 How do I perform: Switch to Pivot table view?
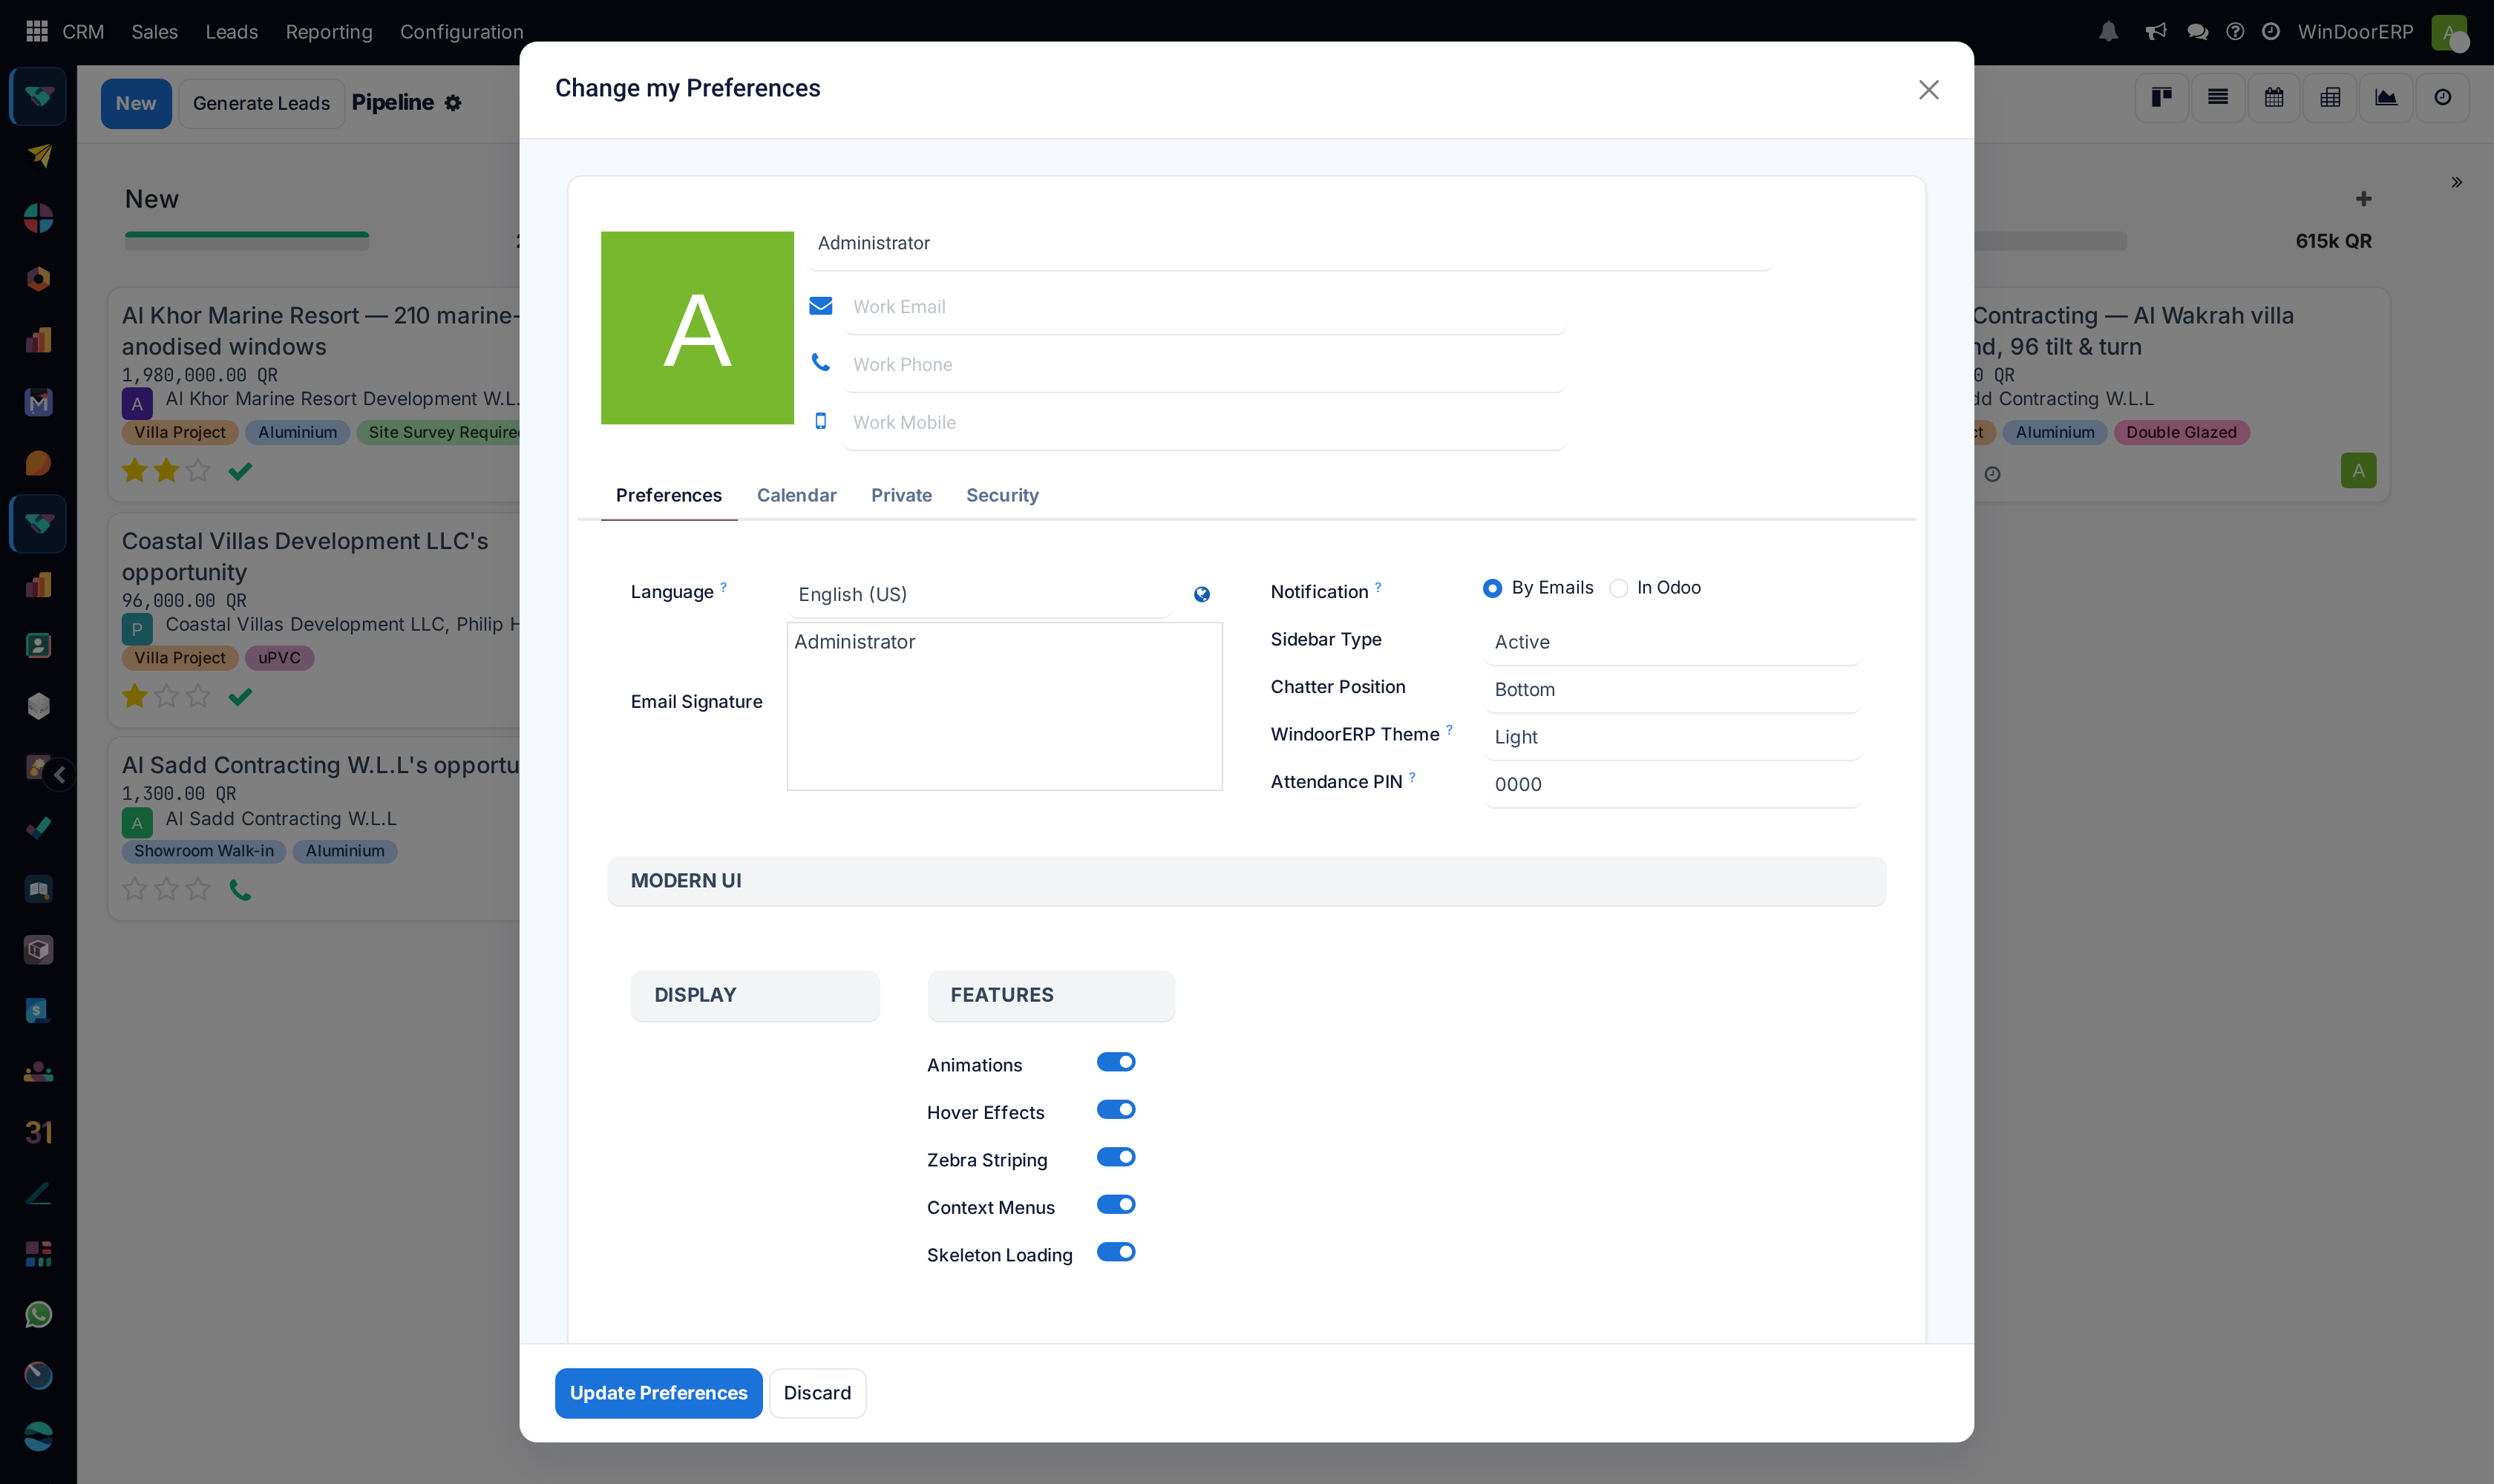[2330, 97]
